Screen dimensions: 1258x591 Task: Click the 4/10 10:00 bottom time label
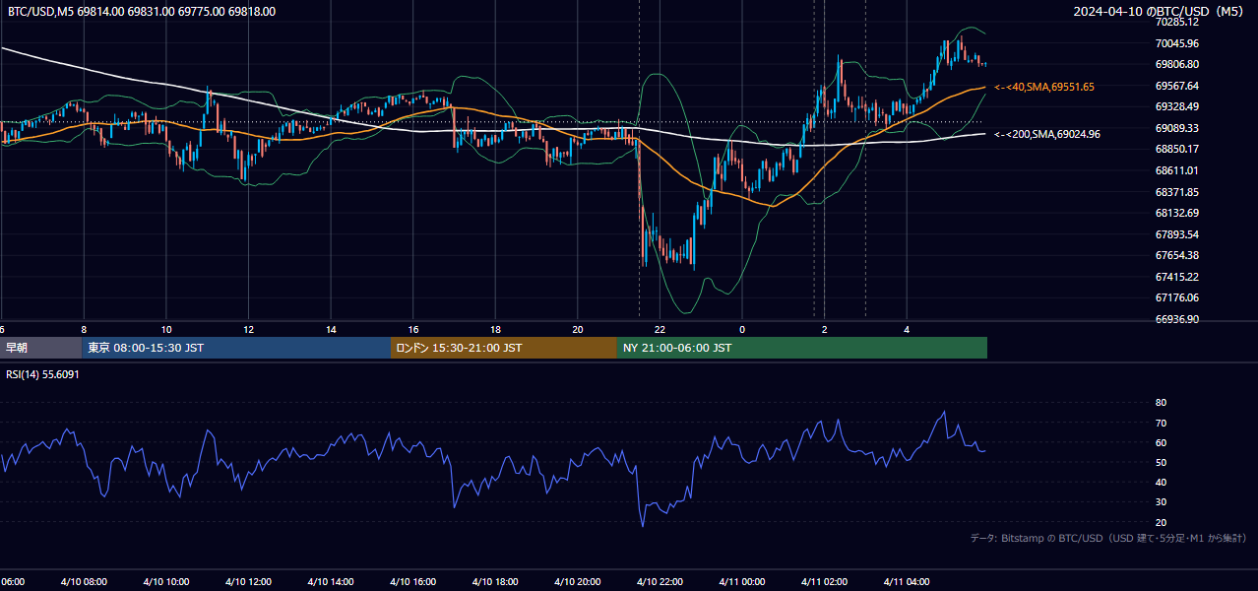coord(166,582)
